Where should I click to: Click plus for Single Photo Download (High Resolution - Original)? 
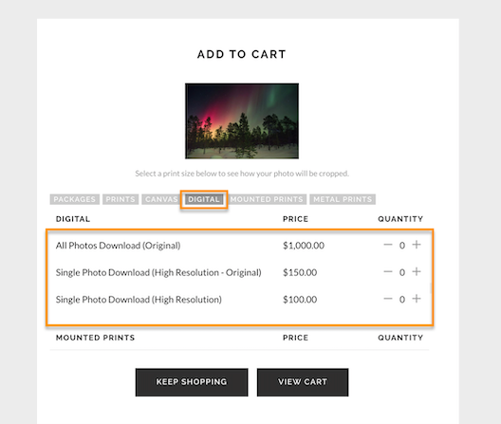pos(416,271)
